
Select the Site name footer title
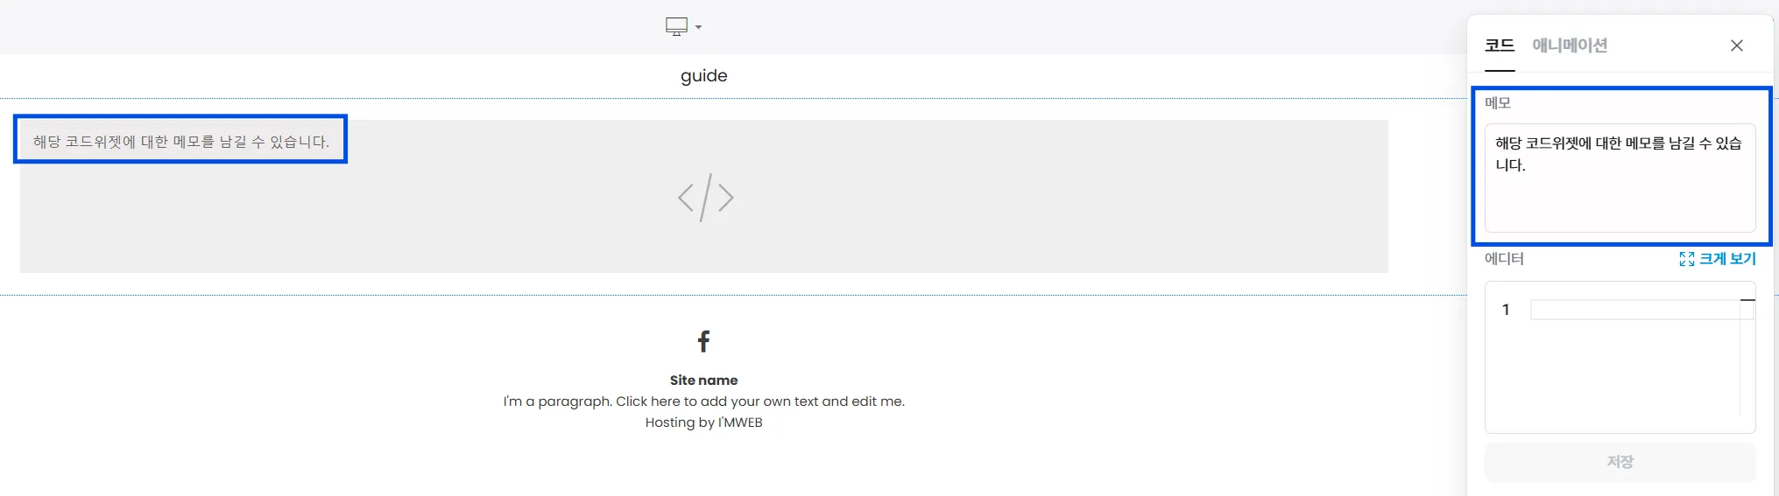703,381
